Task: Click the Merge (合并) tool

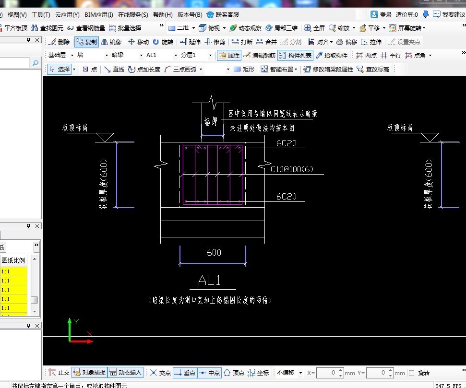Action: point(266,42)
